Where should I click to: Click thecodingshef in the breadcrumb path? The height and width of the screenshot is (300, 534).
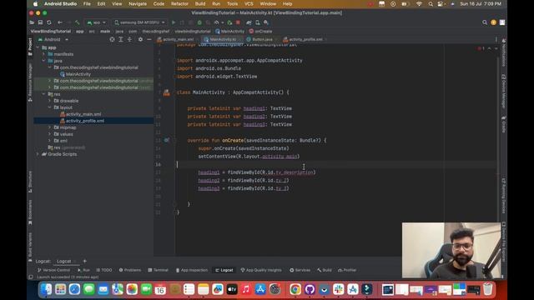coord(156,32)
